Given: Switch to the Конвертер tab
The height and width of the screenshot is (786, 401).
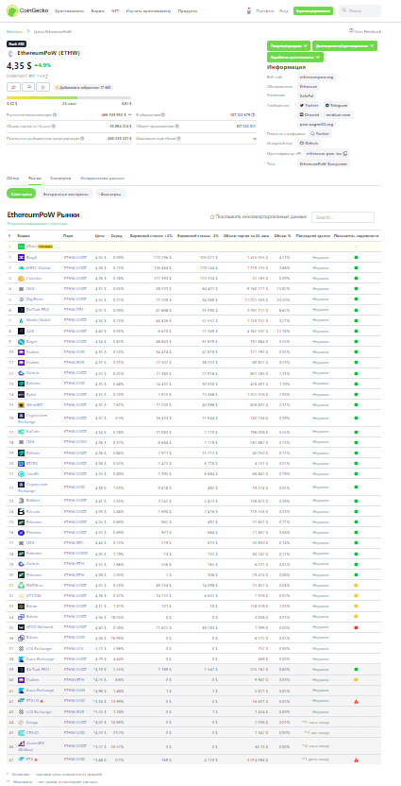Looking at the screenshot, I should (x=60, y=178).
